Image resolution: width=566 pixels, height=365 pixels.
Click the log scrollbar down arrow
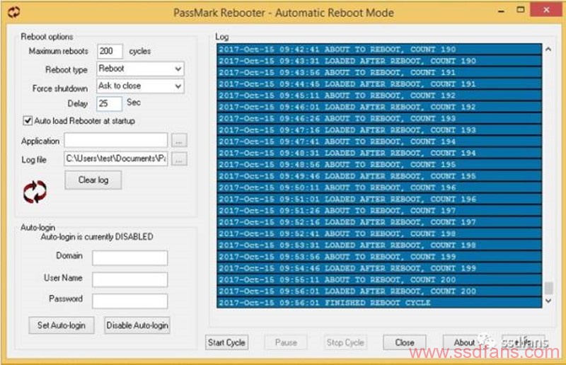[x=548, y=301]
